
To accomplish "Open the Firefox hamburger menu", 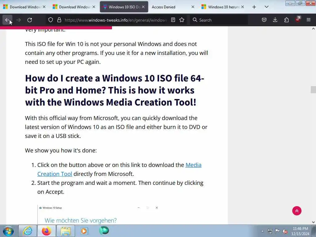I will pyautogui.click(x=309, y=20).
